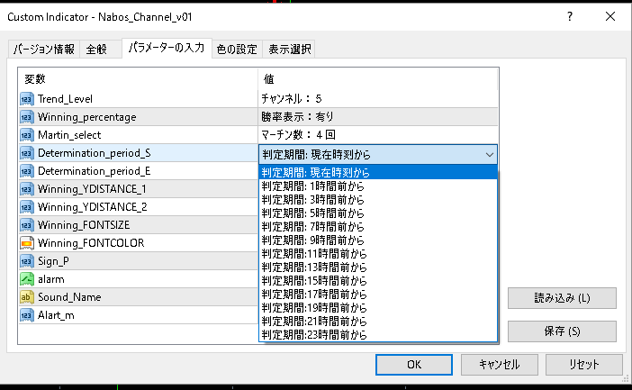Select option 判定期間: 5時間前から
632x390 pixels.
click(377, 213)
